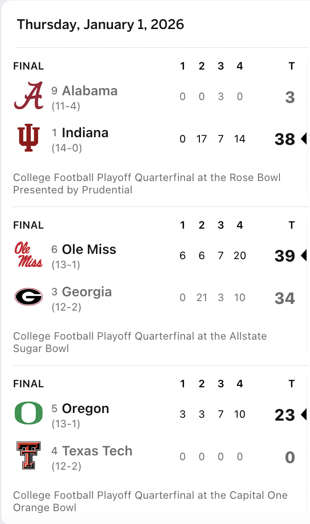Screen dimensions: 310x524
Task: Click the winner arrow beside Ole Miss's score
Action: (303, 256)
